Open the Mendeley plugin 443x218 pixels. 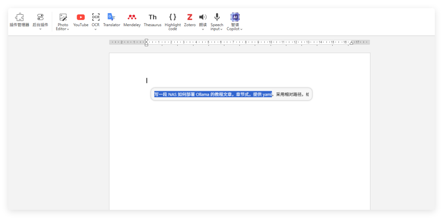tap(132, 20)
